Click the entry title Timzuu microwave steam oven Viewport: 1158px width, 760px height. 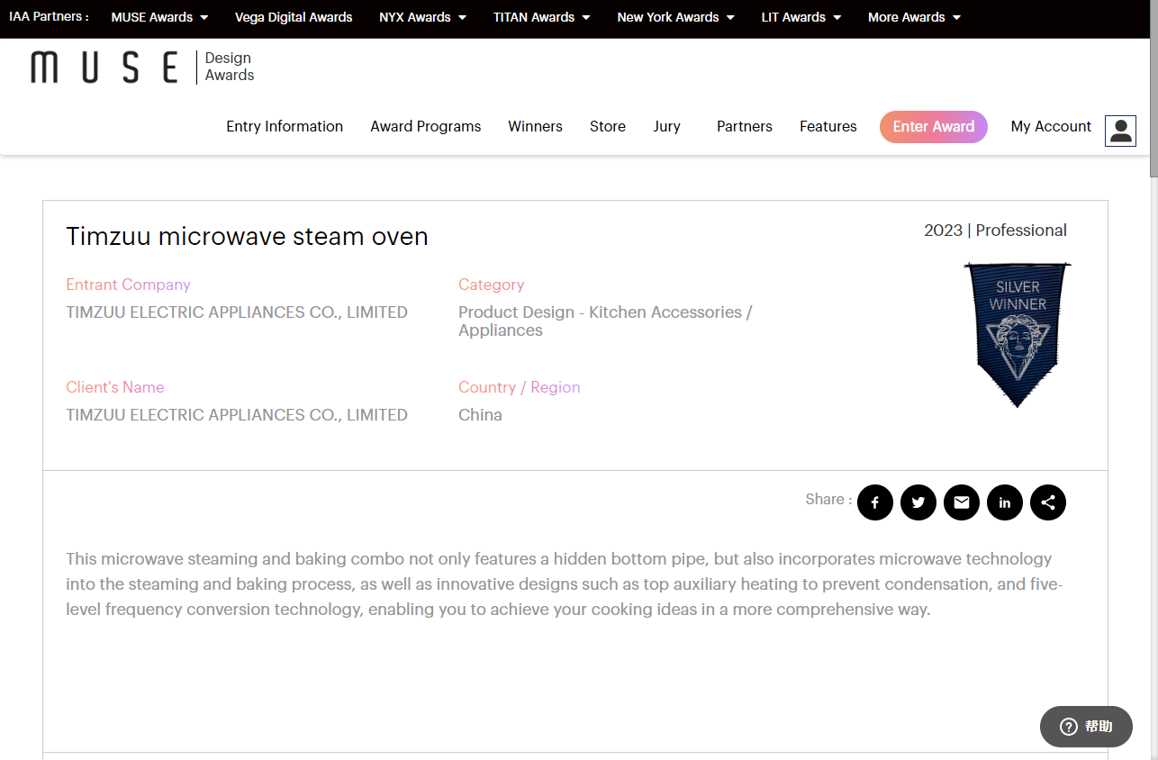pyautogui.click(x=248, y=236)
